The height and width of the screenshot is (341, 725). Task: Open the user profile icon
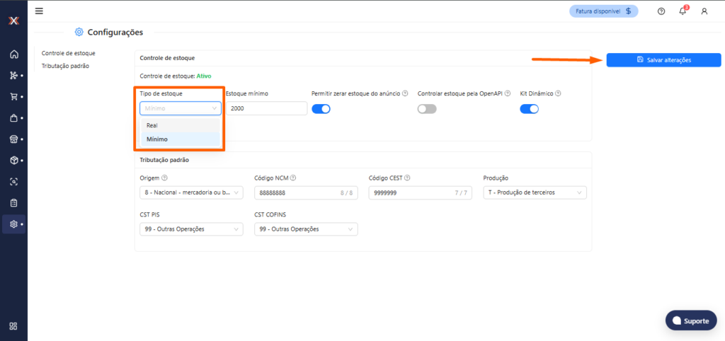coord(704,11)
